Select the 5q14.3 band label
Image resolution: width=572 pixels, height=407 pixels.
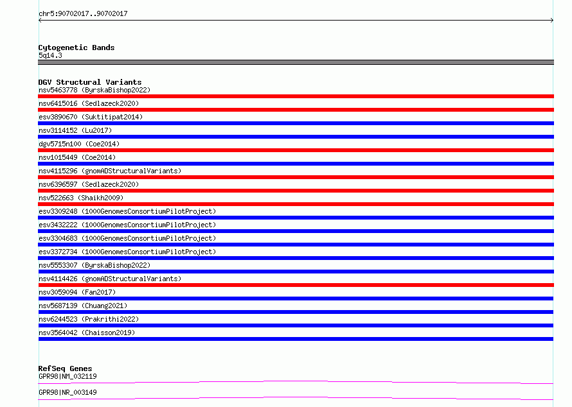click(x=50, y=55)
